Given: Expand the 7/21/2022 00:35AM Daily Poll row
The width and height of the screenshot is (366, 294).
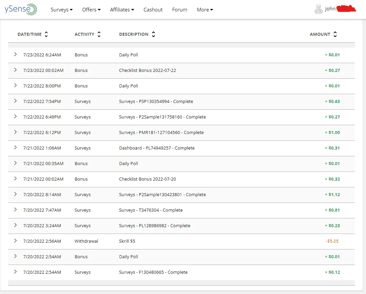Looking at the screenshot, I should click(16, 163).
